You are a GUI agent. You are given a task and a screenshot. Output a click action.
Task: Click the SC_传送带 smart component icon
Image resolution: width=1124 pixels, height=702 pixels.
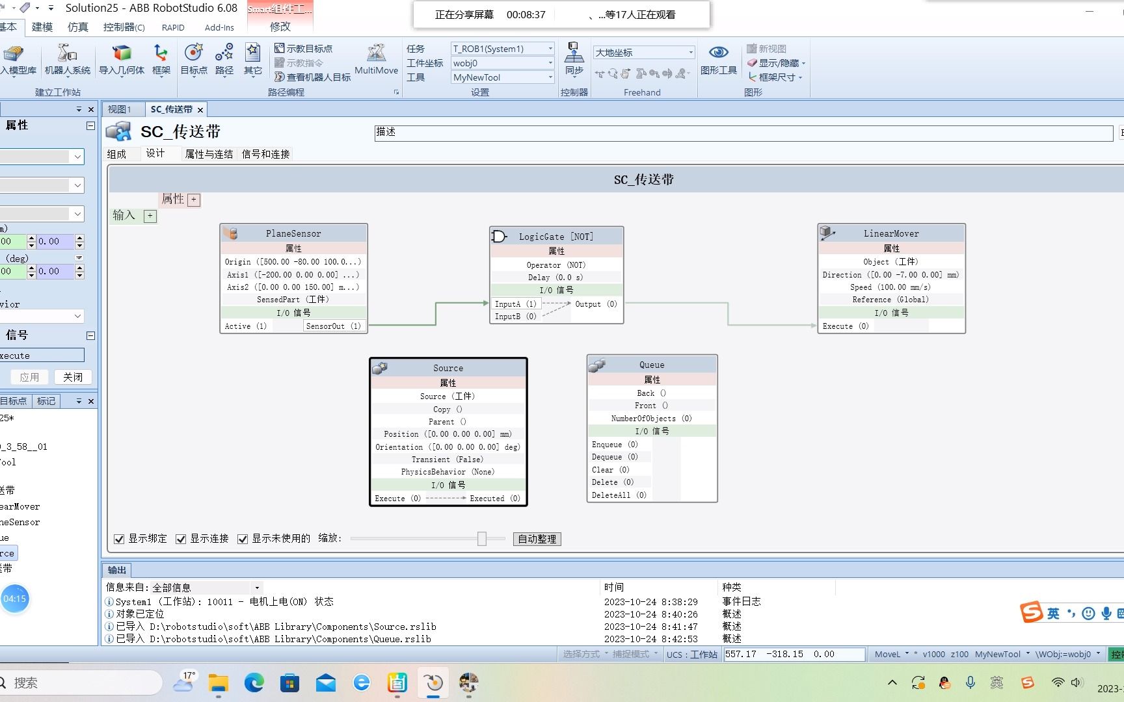tap(118, 131)
